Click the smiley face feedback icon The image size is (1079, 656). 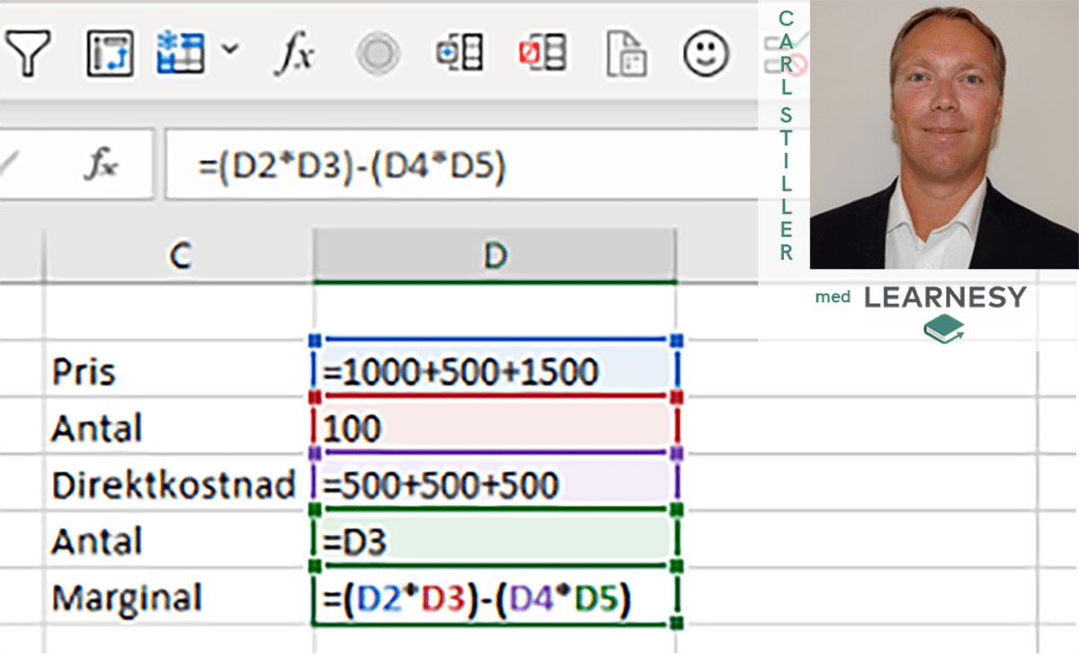tap(706, 54)
